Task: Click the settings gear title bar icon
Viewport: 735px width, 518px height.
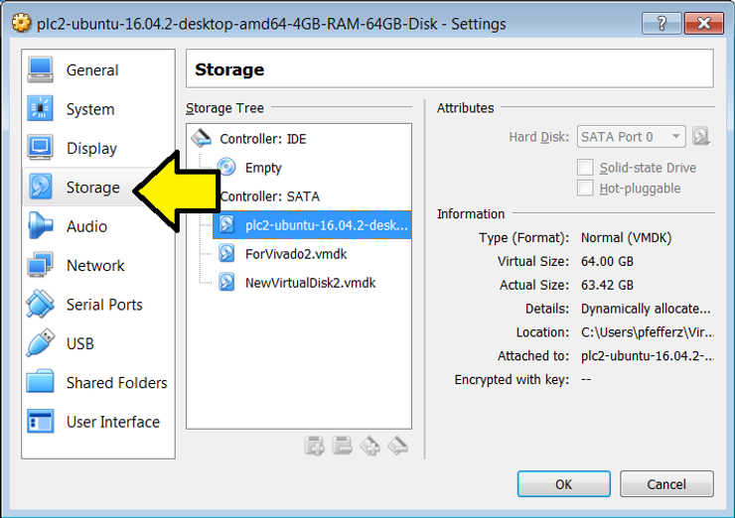Action: click(21, 23)
